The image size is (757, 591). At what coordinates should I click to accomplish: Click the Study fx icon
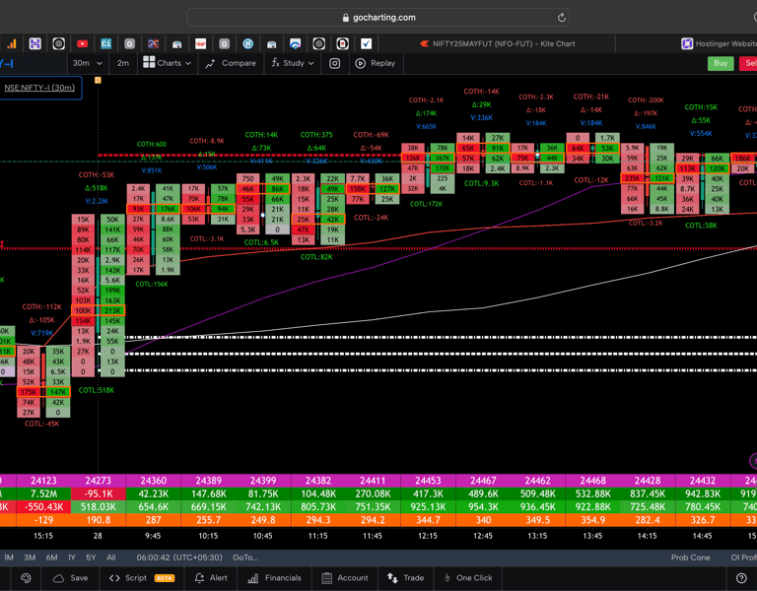275,63
